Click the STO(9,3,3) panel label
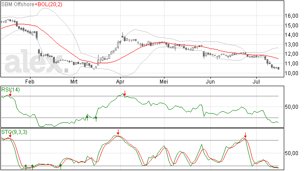Viewport: 305px width, 171px height. (15, 132)
